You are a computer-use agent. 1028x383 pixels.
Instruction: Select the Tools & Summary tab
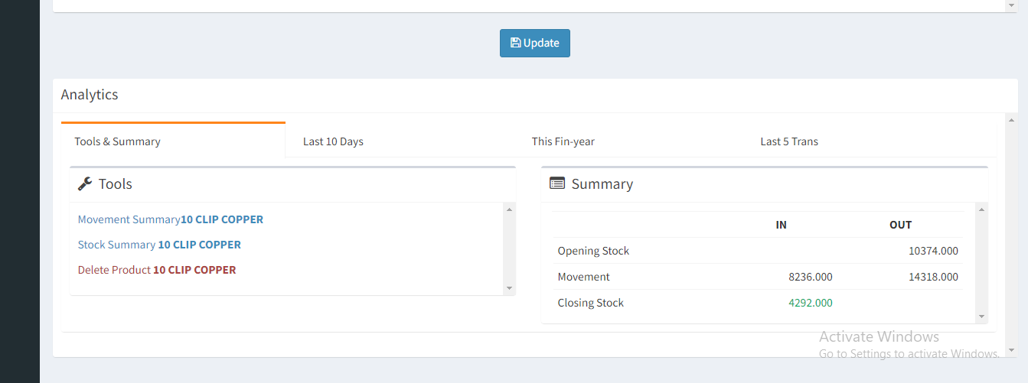tap(117, 141)
